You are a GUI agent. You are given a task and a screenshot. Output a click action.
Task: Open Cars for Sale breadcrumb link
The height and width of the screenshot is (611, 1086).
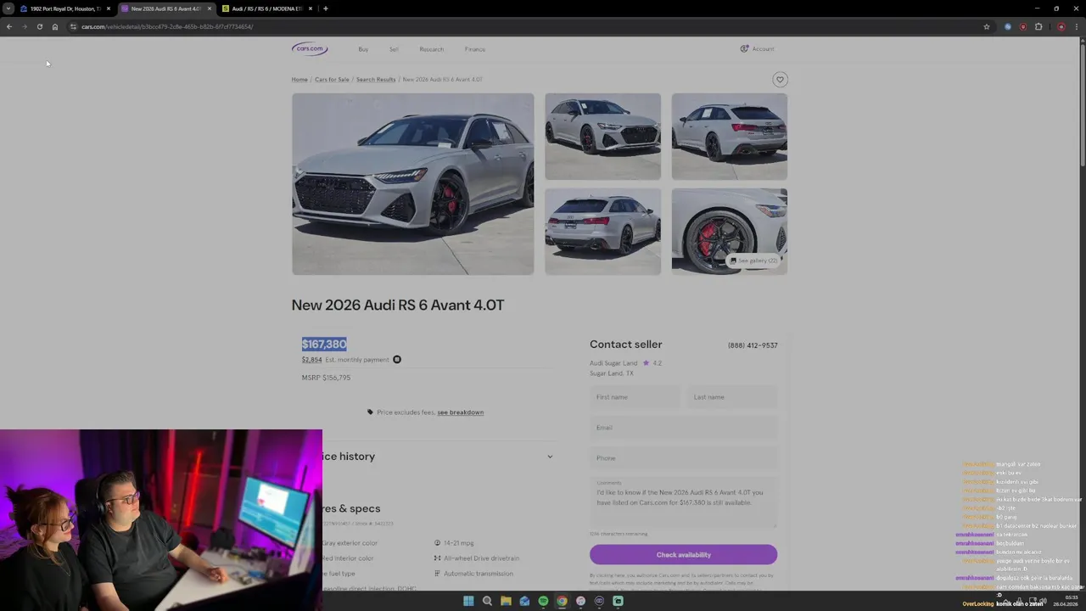332,80
